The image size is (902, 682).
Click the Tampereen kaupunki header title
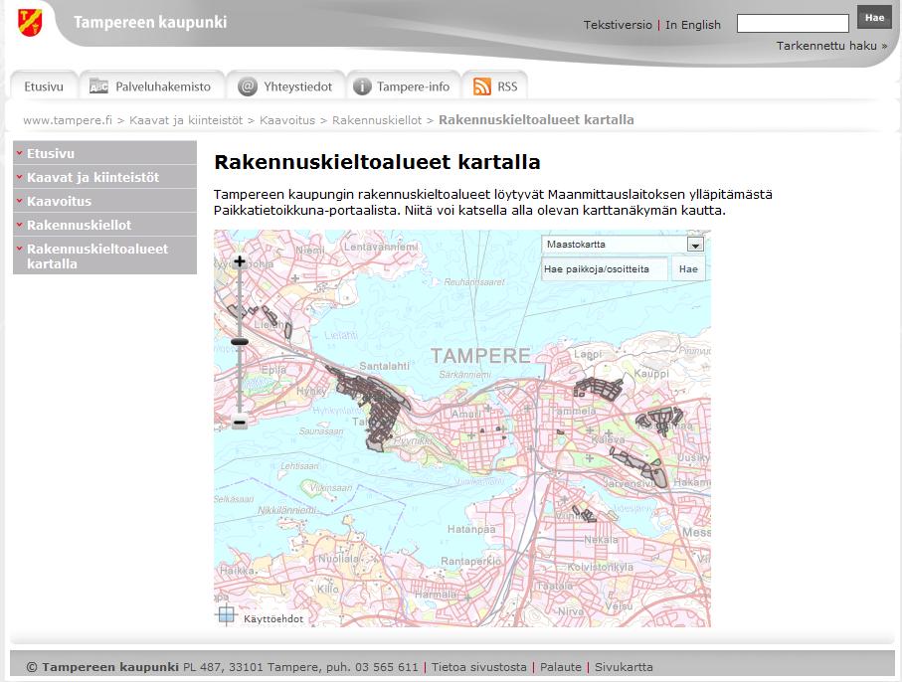click(x=150, y=23)
